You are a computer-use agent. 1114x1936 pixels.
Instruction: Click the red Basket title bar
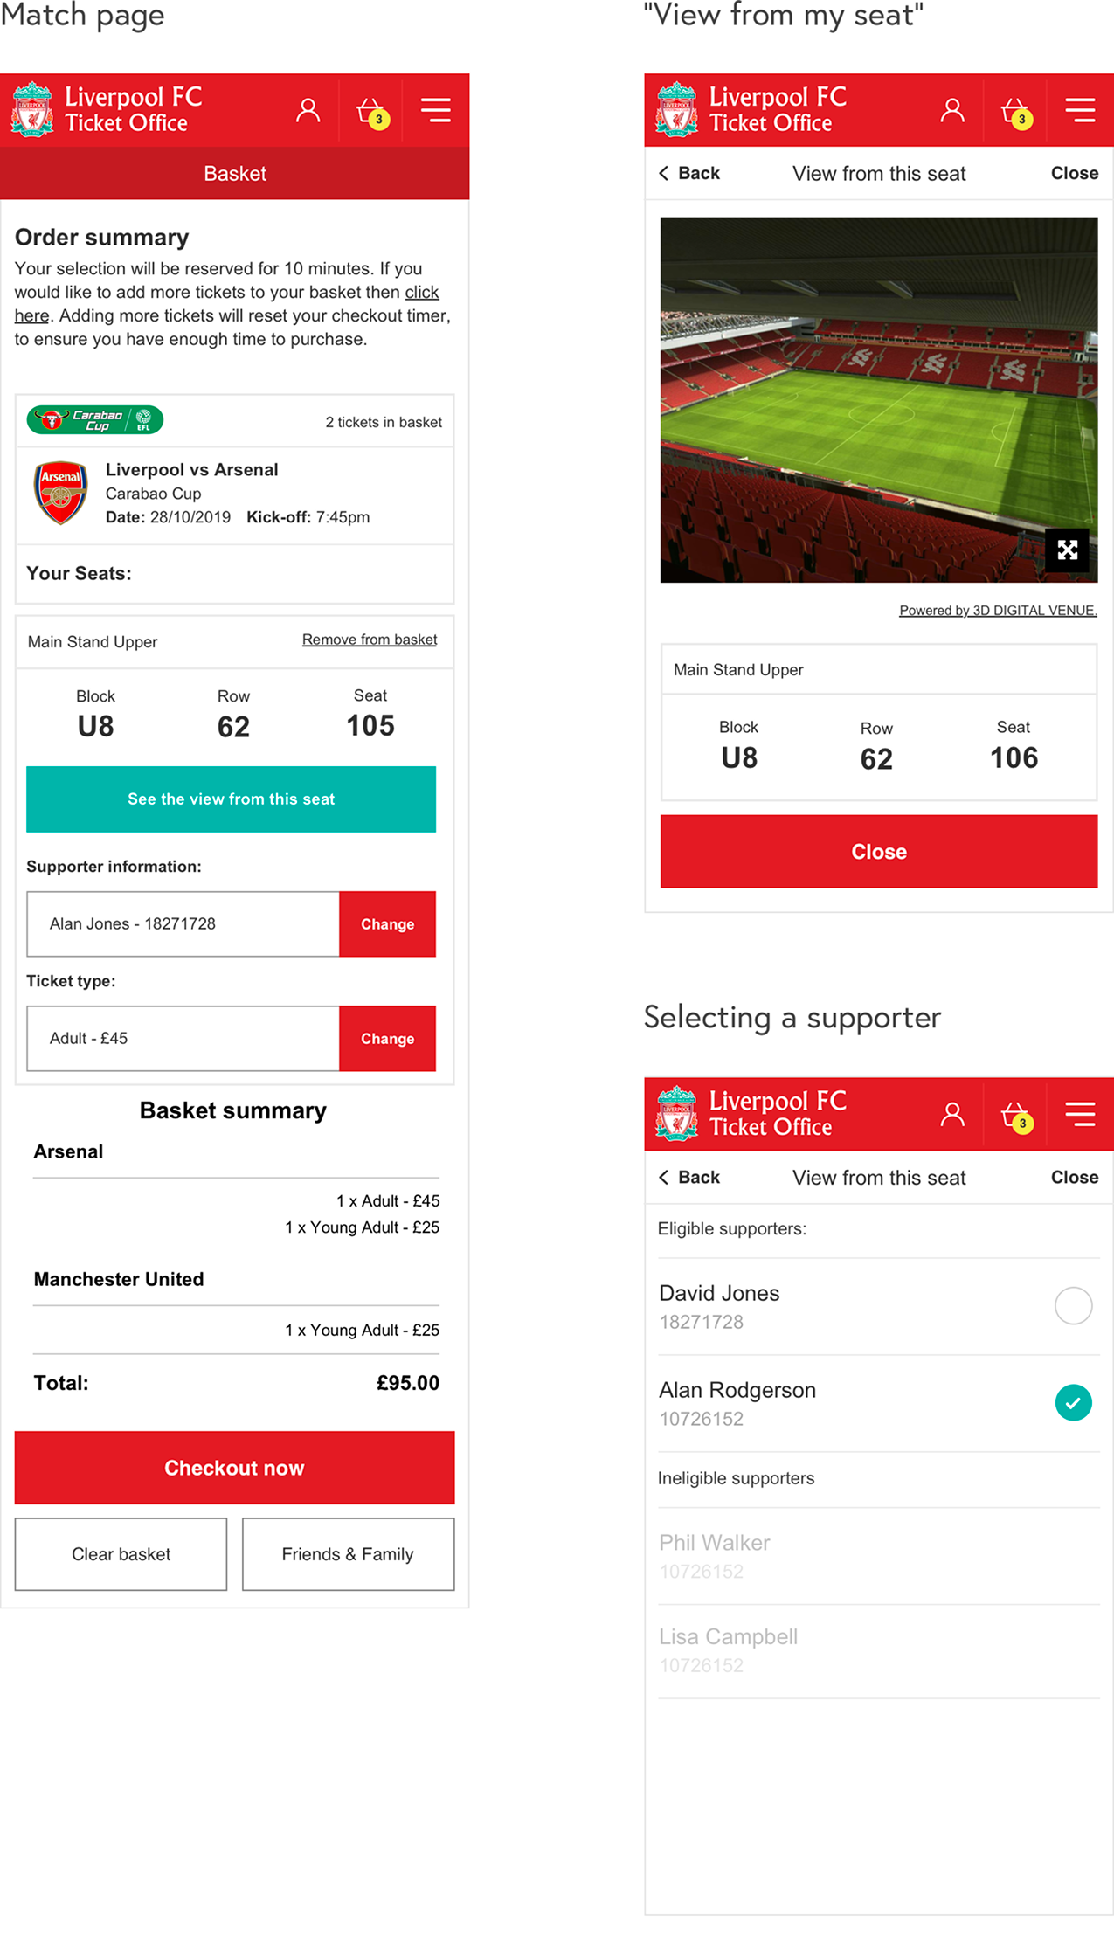(x=234, y=174)
